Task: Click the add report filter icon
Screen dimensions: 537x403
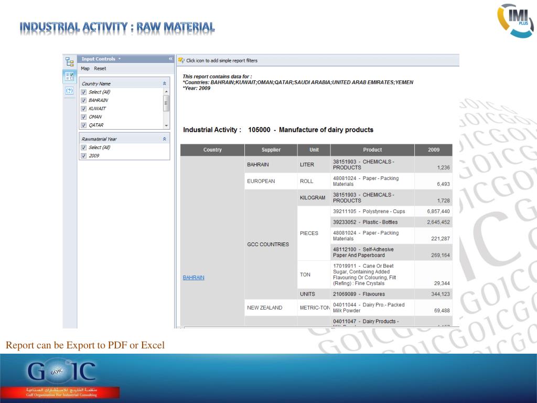Action: tap(181, 60)
